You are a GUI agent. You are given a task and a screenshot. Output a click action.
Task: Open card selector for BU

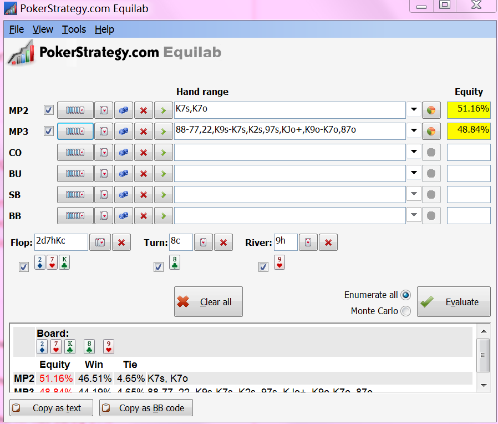tap(104, 174)
